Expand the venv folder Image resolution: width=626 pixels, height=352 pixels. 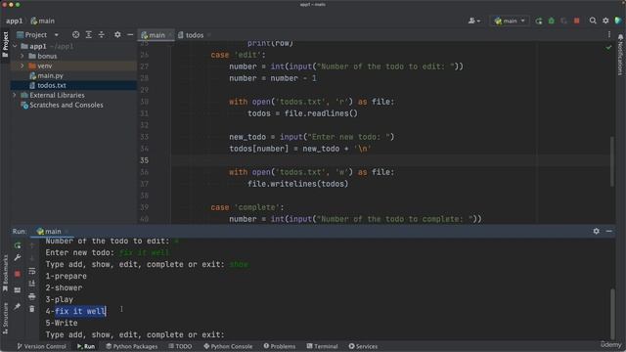point(22,66)
